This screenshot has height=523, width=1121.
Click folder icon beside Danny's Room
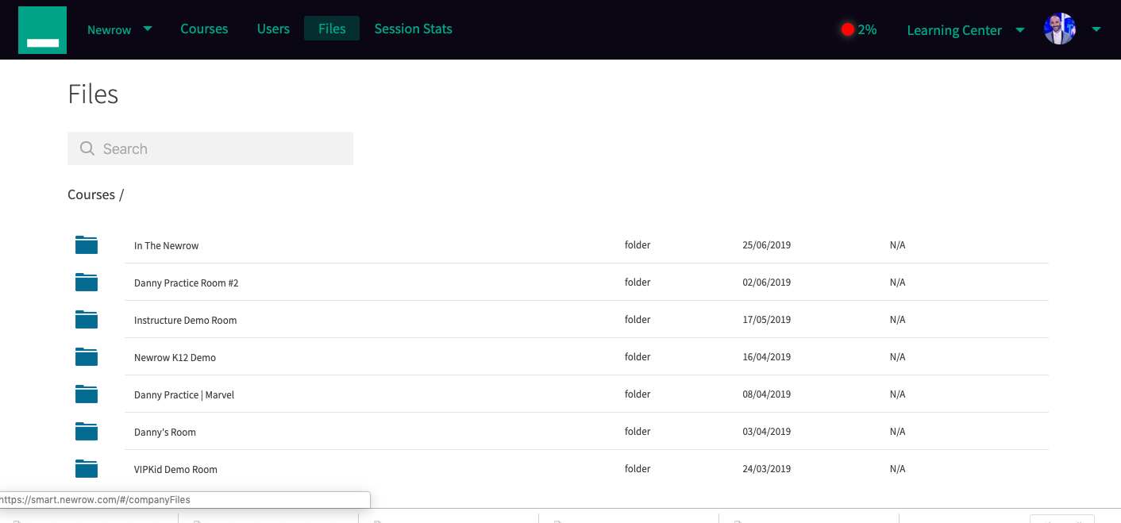(87, 431)
